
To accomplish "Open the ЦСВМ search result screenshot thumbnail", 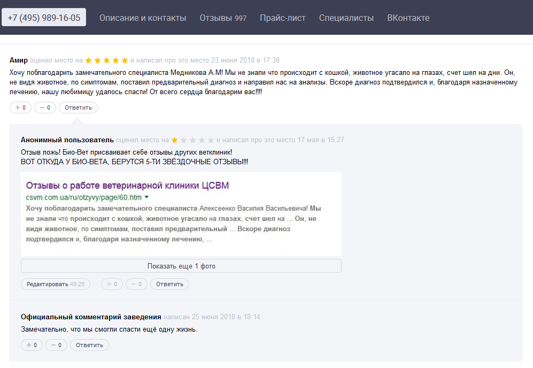I will (181, 213).
